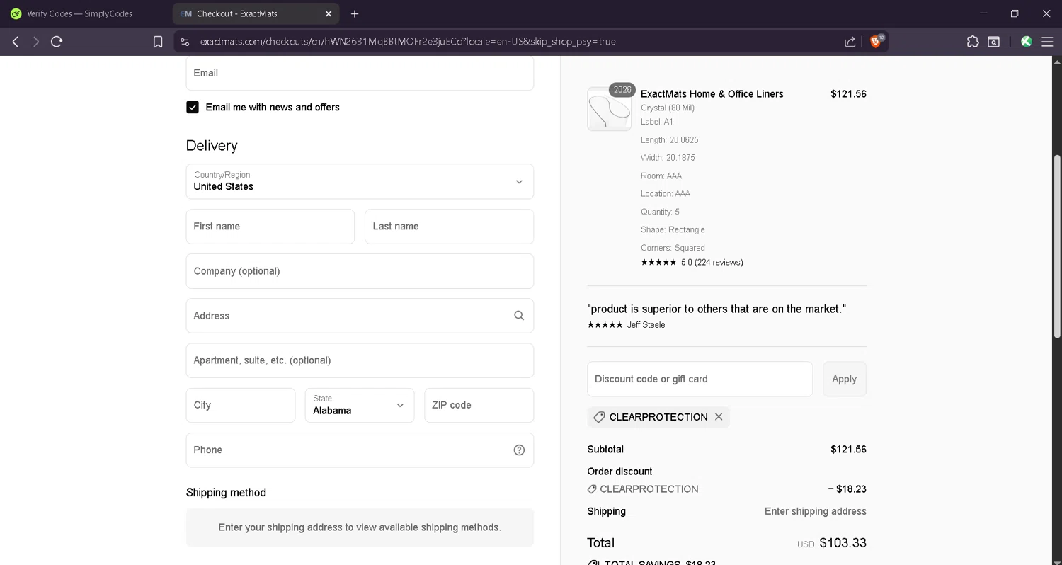Click the ZIP code field
The image size is (1062, 565).
(479, 405)
